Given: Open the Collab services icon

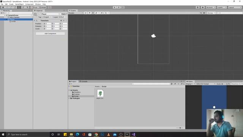Looking at the screenshot, I should pyautogui.click(x=197, y=7).
